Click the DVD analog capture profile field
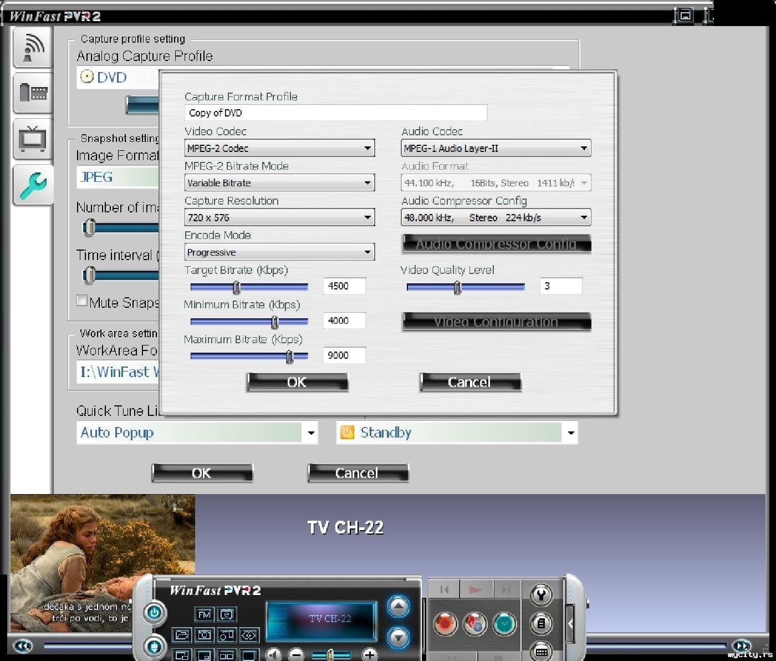This screenshot has width=776, height=661. [118, 78]
